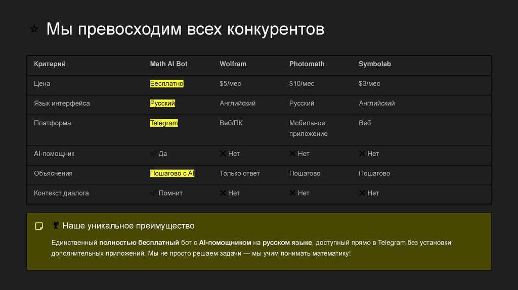Click the slide title 'Мы превосходим всех конкурентов'
Image resolution: width=518 pixels, height=290 pixels.
(x=185, y=29)
